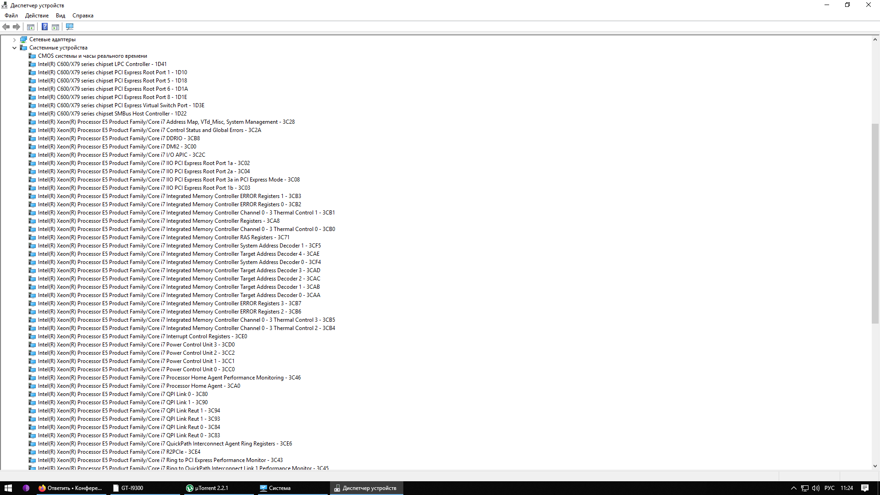Expand the Сетевые адаптеры category
The height and width of the screenshot is (495, 880).
(x=14, y=40)
